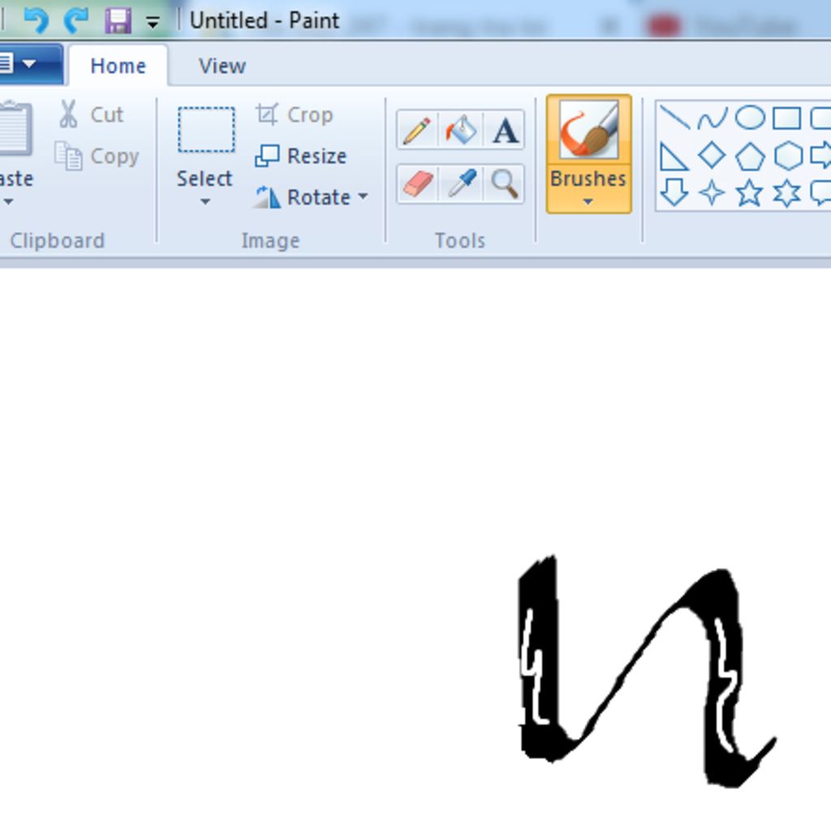The height and width of the screenshot is (824, 831).
Task: Choose the Curve shape
Action: pos(713,119)
